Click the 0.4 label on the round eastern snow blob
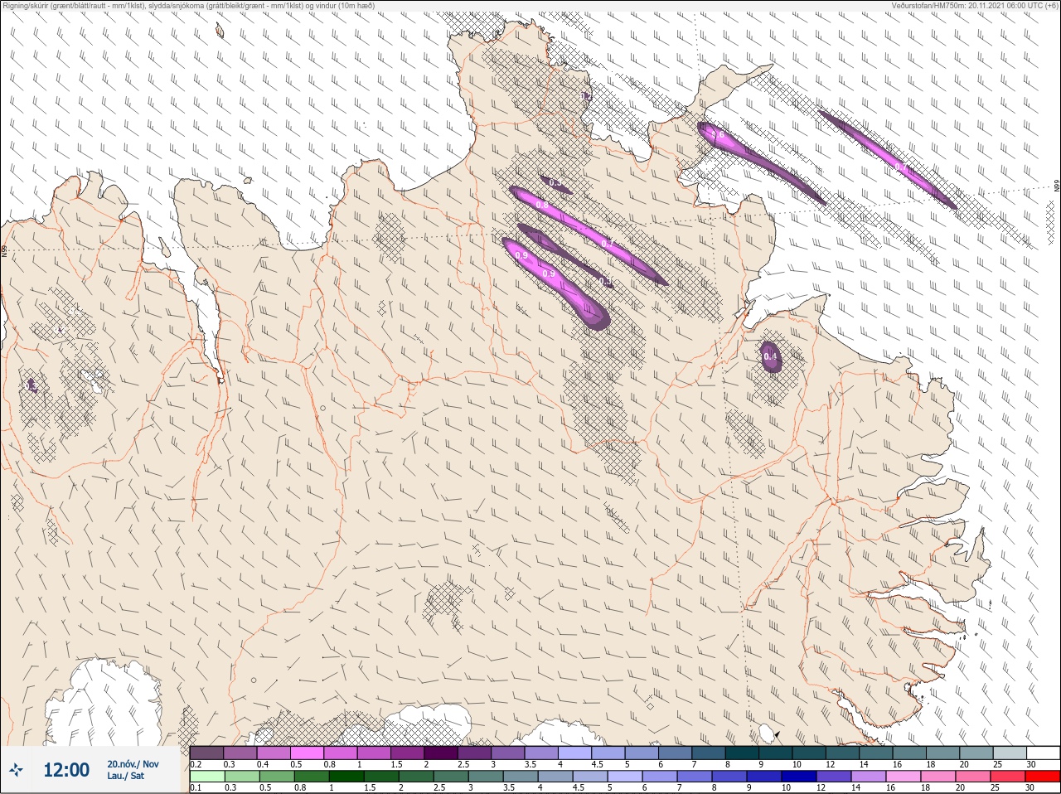Viewport: 1061px width, 794px height. click(x=771, y=357)
